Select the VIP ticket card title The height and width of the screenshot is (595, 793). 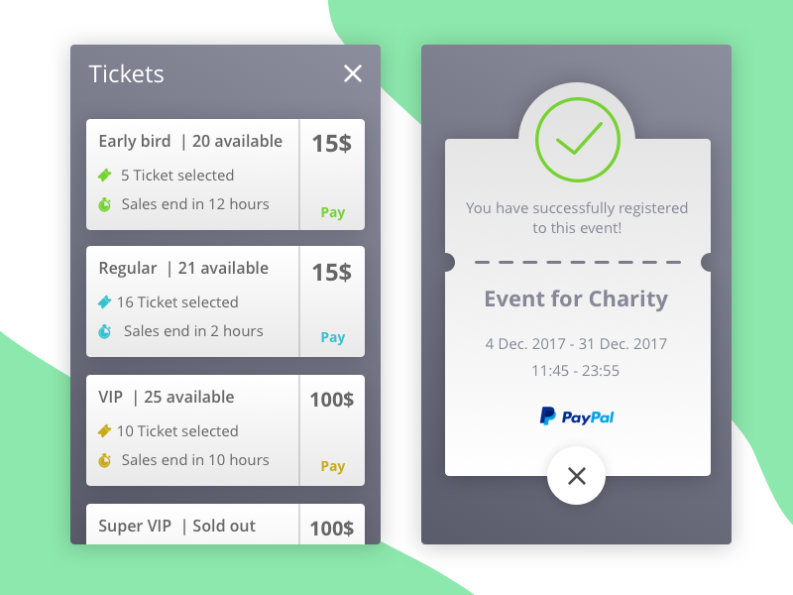pos(111,398)
